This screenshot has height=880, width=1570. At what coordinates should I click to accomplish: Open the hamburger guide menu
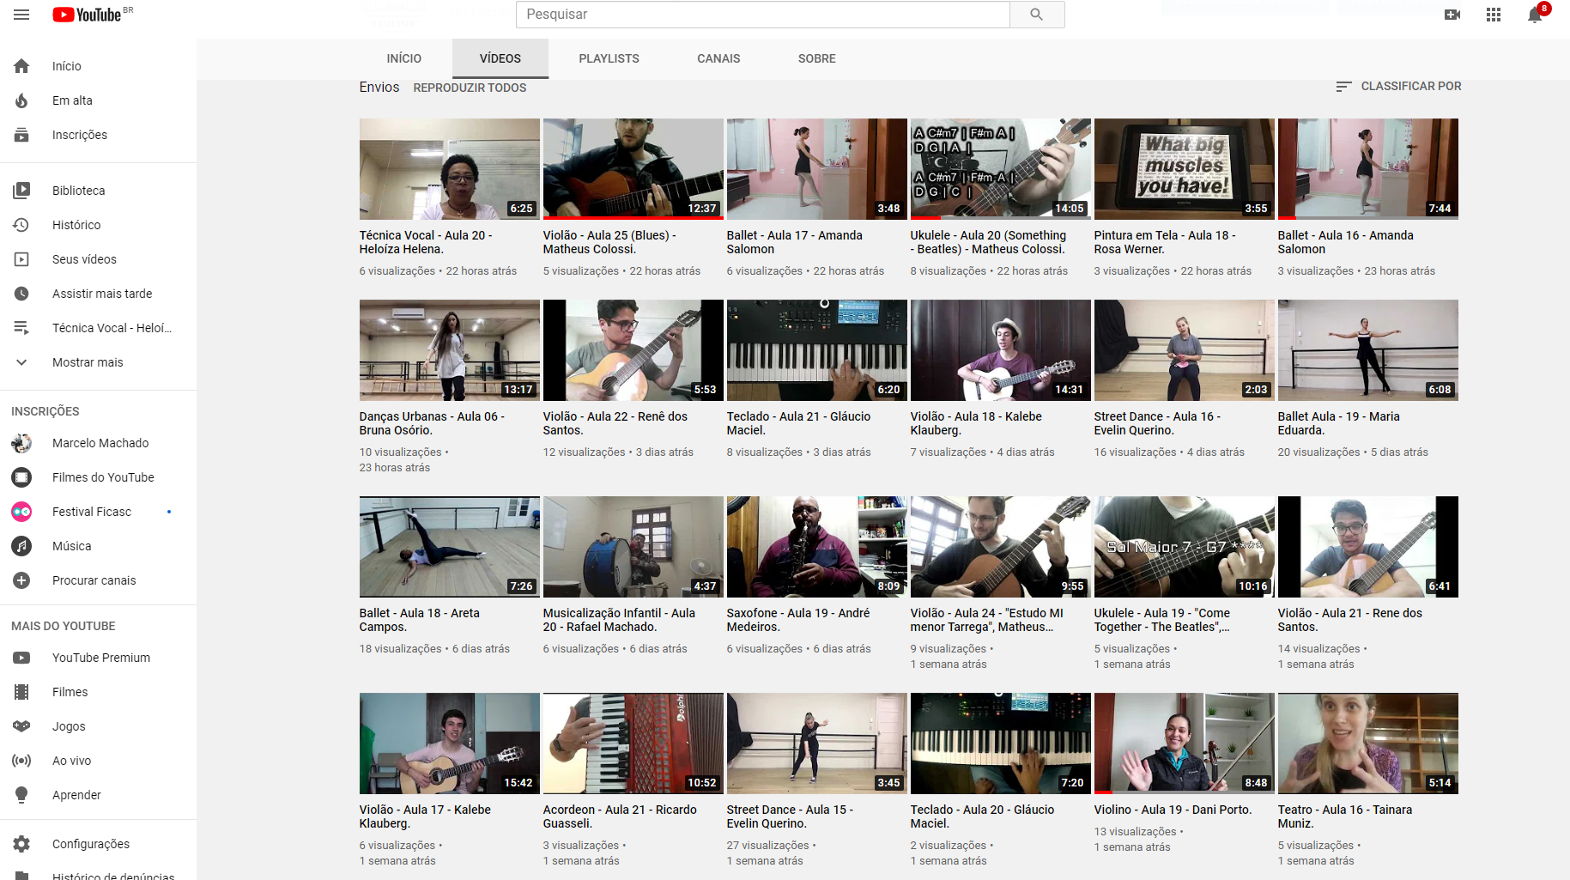[x=21, y=15]
